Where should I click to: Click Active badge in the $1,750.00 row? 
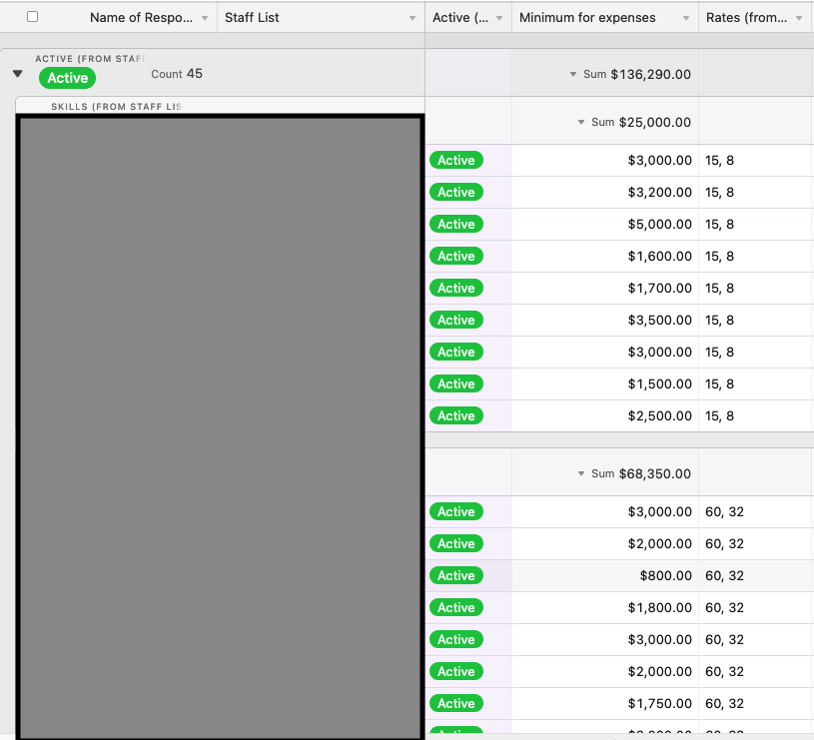tap(456, 703)
